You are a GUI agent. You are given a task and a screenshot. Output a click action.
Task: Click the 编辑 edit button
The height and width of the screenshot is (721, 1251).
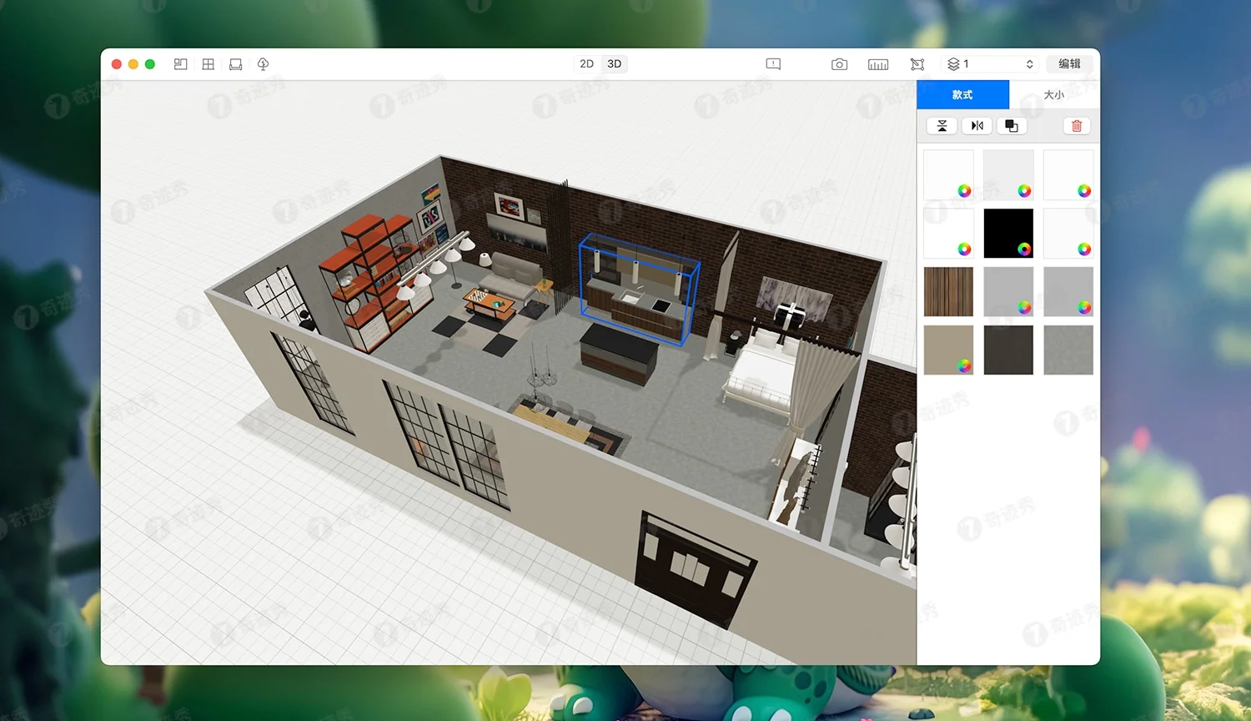click(x=1069, y=64)
